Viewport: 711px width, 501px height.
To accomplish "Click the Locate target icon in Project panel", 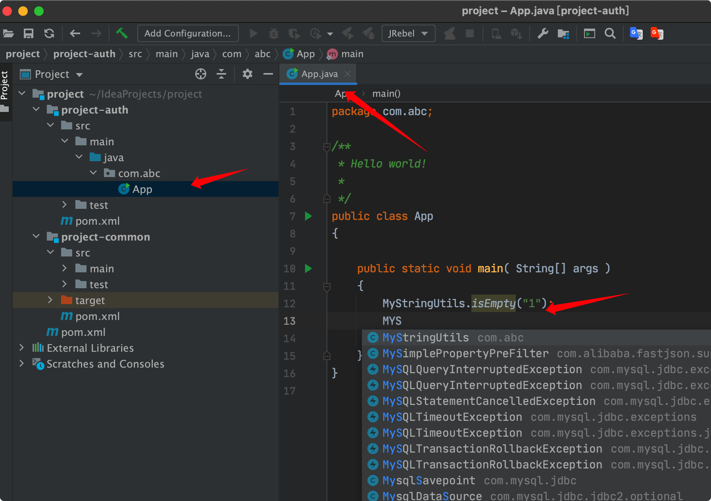I will [x=201, y=74].
